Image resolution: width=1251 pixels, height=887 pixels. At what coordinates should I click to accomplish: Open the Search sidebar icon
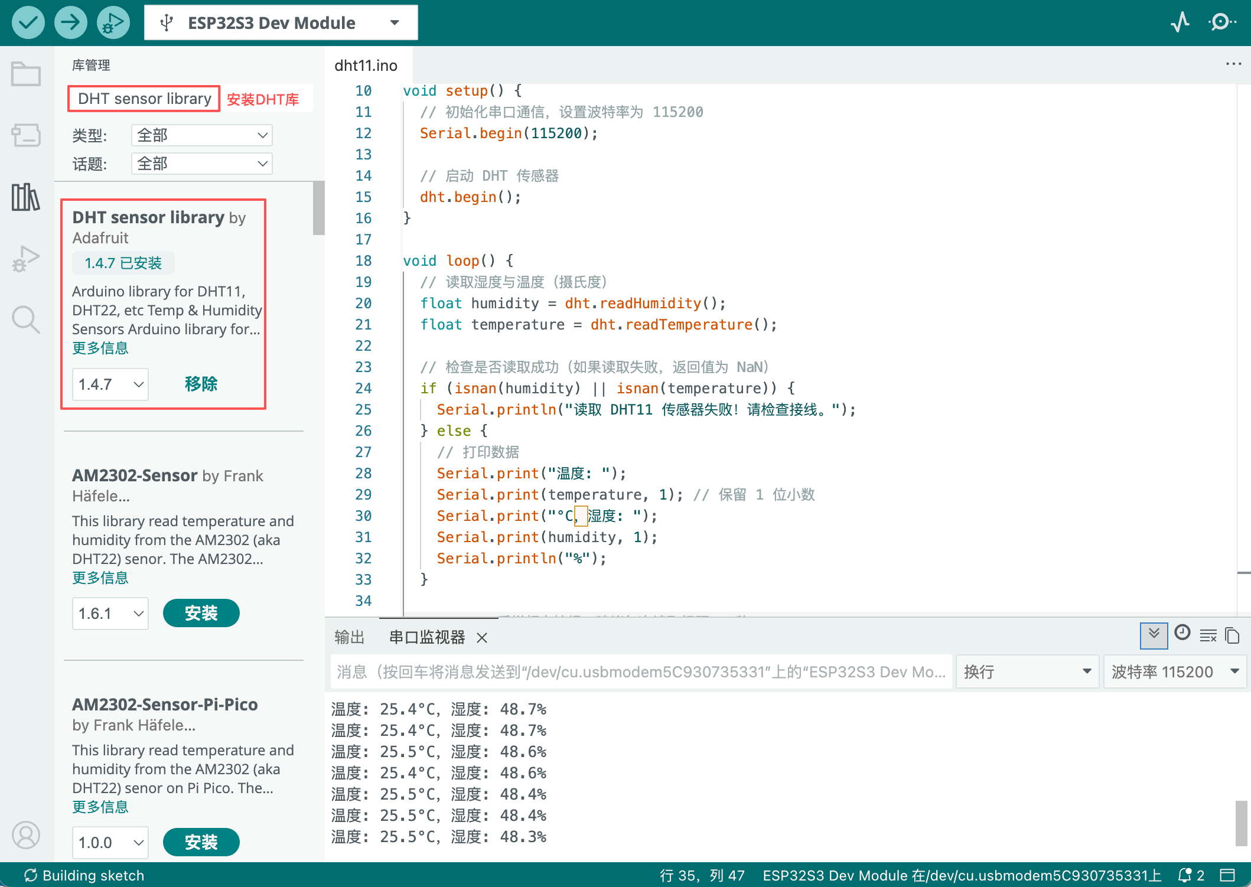pyautogui.click(x=26, y=319)
